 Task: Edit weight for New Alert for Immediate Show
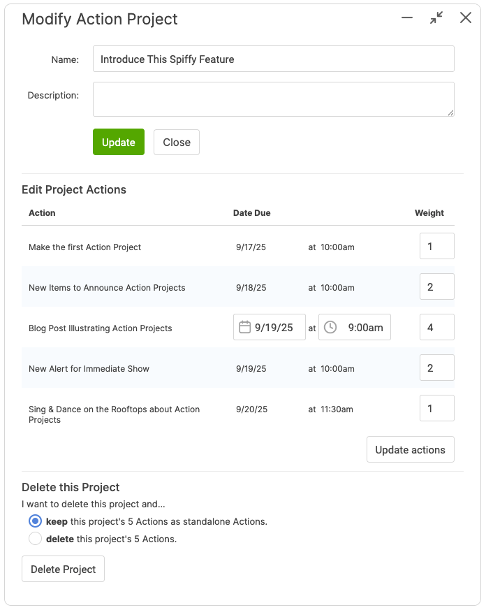coord(436,368)
